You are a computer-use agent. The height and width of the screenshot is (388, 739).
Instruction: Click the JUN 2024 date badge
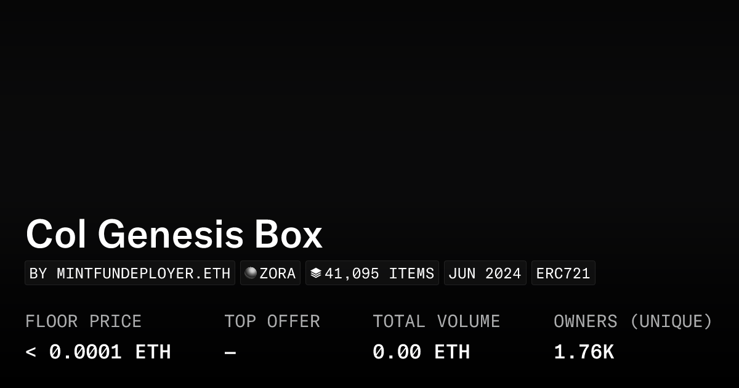485,273
